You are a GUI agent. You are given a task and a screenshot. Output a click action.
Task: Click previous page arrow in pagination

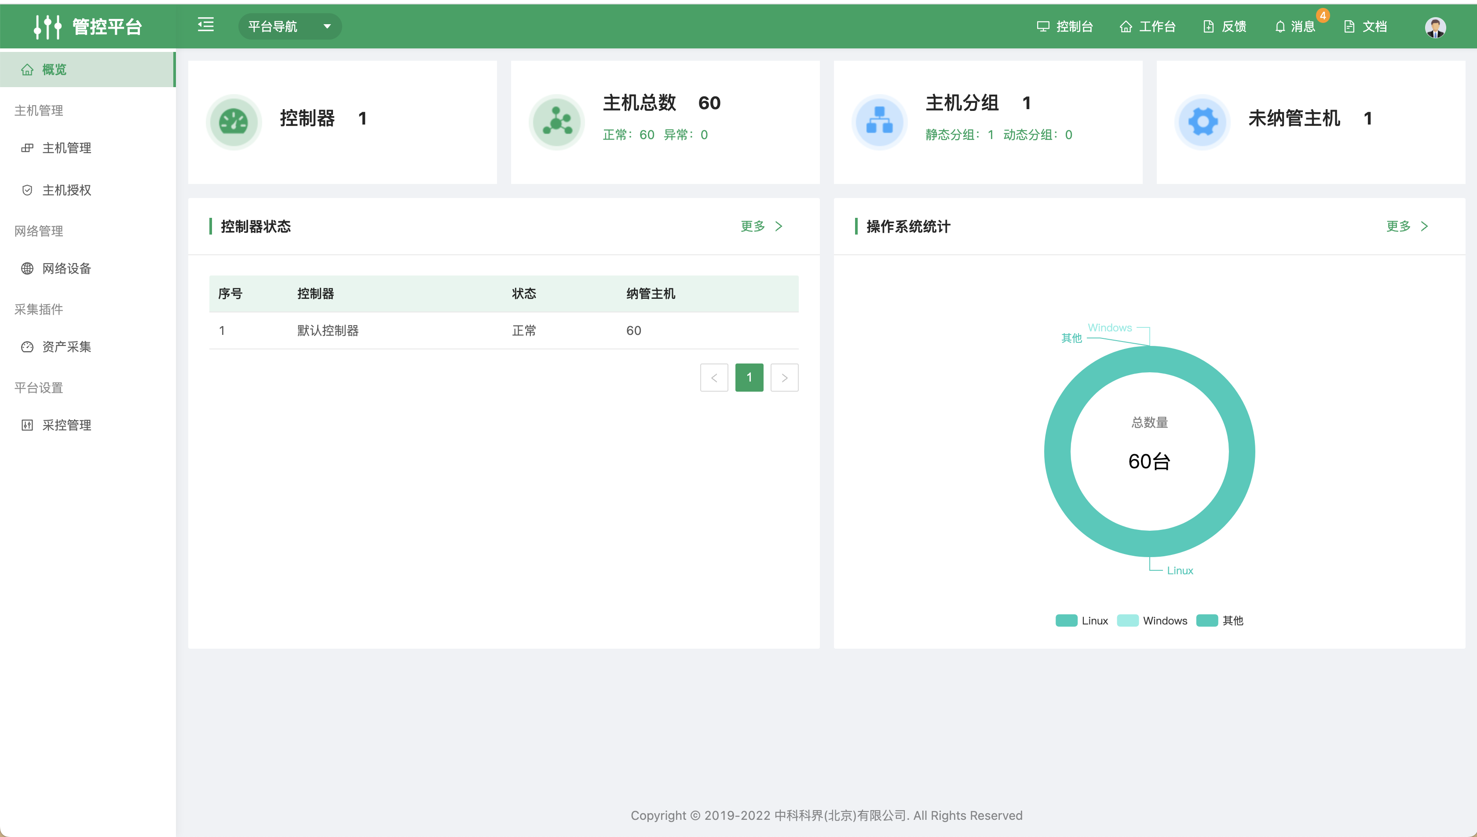[714, 378]
